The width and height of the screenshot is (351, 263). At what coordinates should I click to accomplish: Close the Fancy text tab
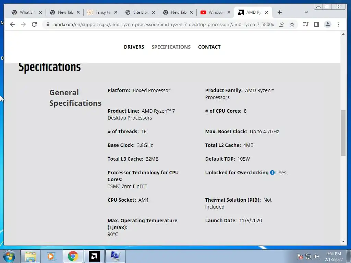point(116,12)
